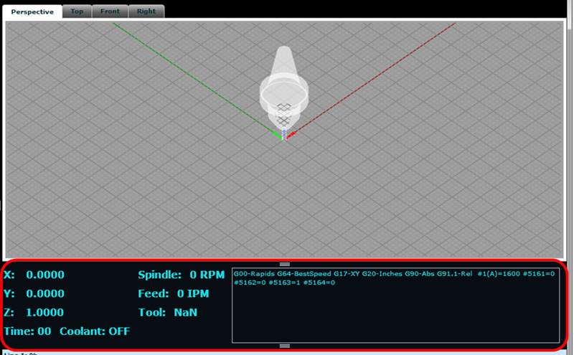Select the Front view tab

[110, 11]
